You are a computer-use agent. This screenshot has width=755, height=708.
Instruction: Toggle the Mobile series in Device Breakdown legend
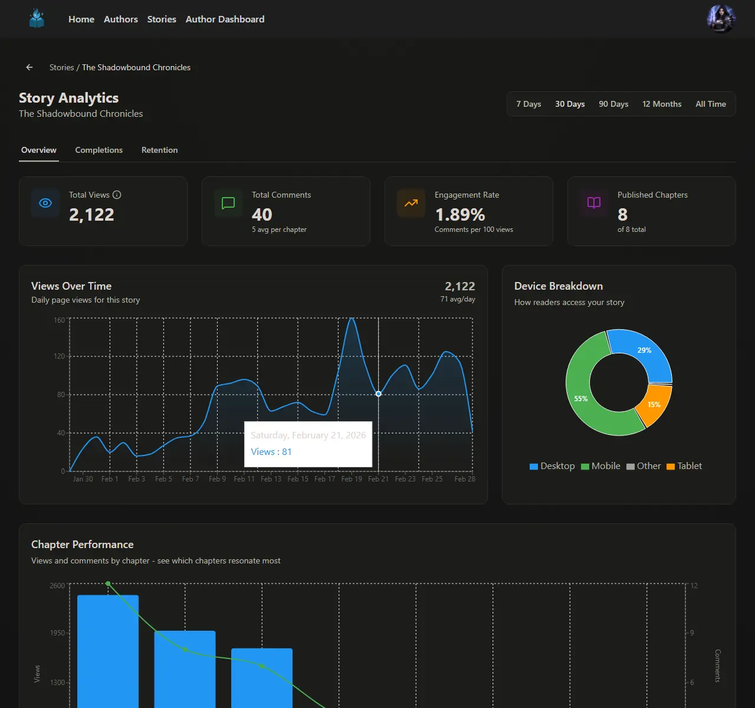click(x=600, y=466)
